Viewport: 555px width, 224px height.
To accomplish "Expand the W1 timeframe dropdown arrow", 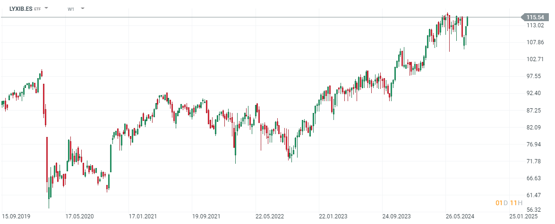I will [x=83, y=8].
